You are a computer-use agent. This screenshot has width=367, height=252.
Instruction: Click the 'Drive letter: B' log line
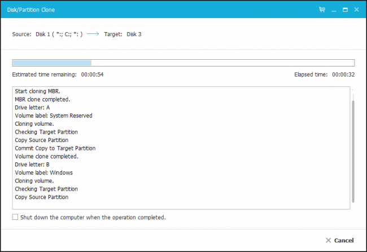point(32,165)
